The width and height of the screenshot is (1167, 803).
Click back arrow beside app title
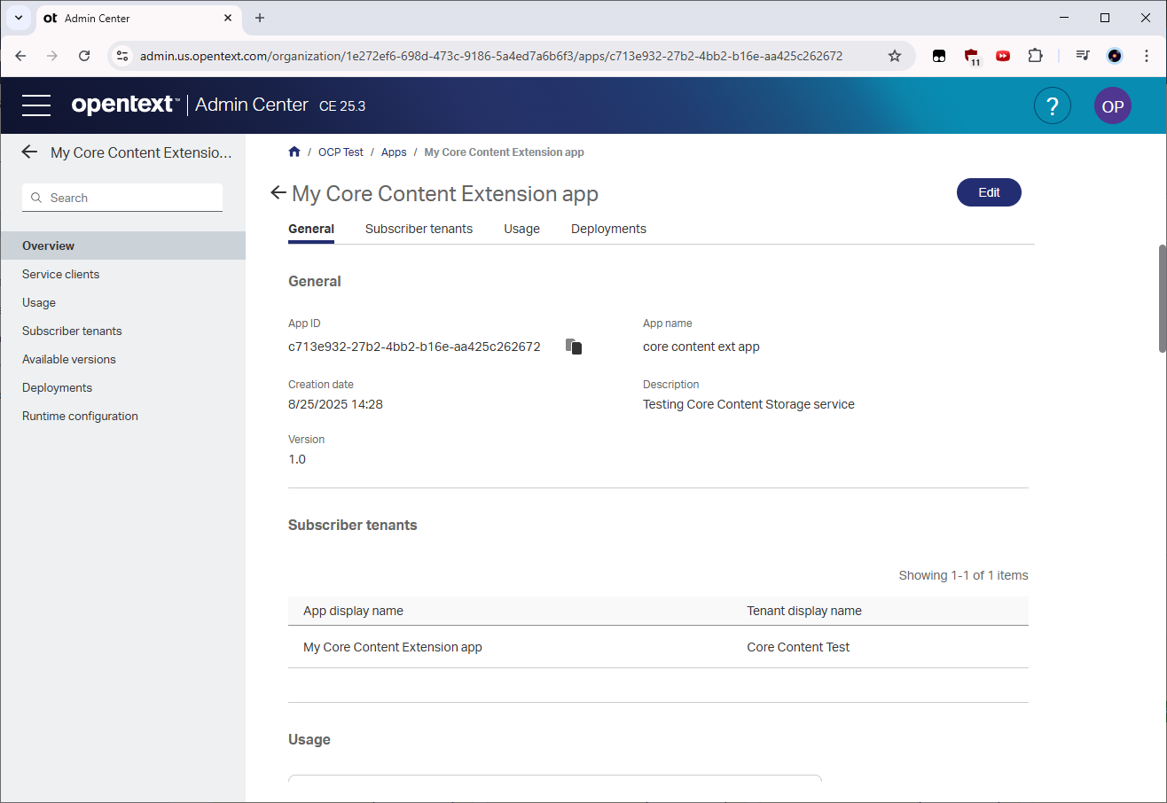point(278,193)
